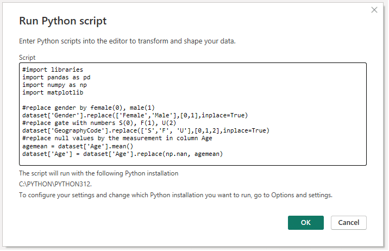The image size is (389, 251).
Task: Click the dataset['Gender'].replace code line
Action: coord(135,115)
